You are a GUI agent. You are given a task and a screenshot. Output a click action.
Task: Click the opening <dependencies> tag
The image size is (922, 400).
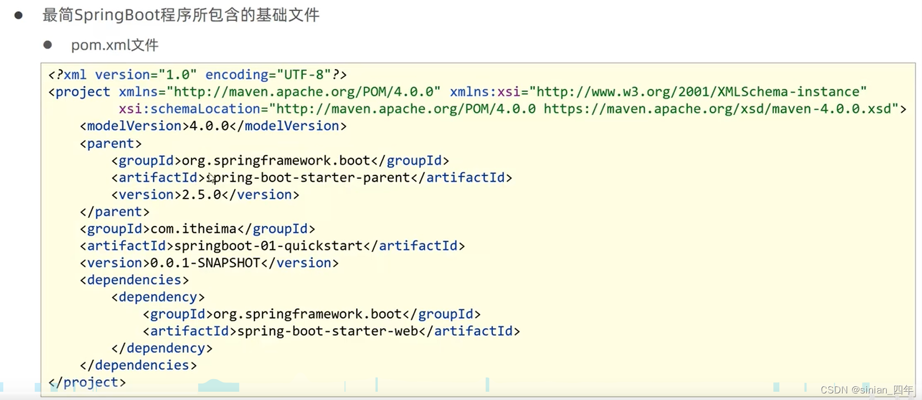pos(134,280)
